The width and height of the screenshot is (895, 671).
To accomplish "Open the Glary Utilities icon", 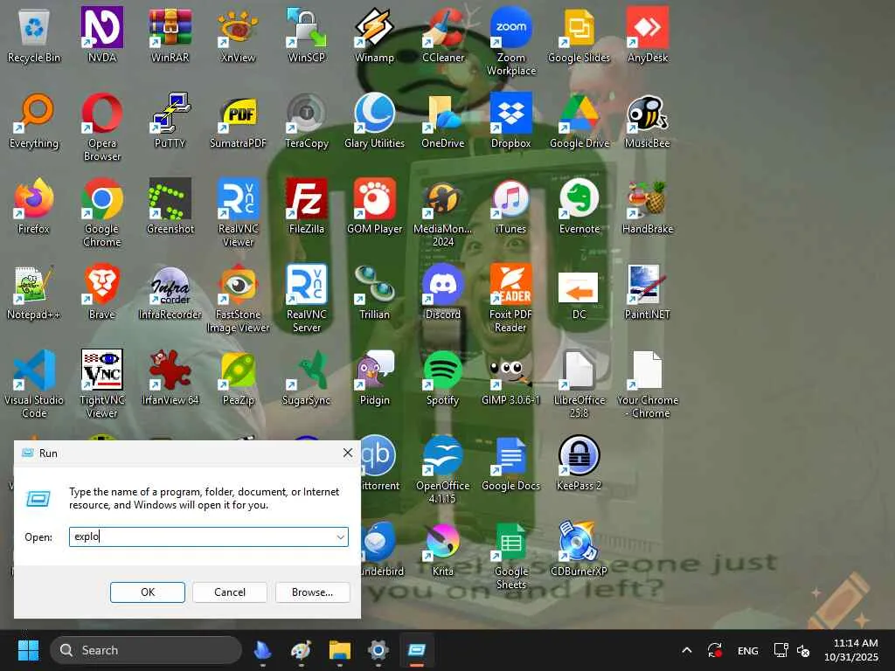I will (x=374, y=121).
